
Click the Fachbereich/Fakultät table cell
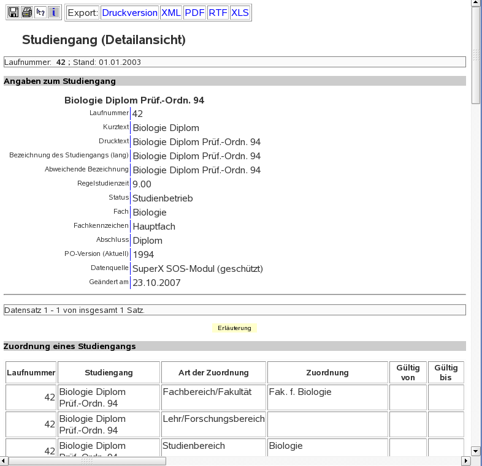click(213, 397)
